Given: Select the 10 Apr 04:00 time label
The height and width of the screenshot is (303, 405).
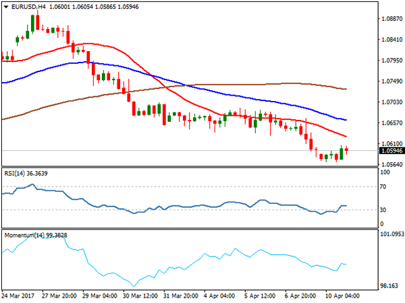Looking at the screenshot, I should point(342,296).
